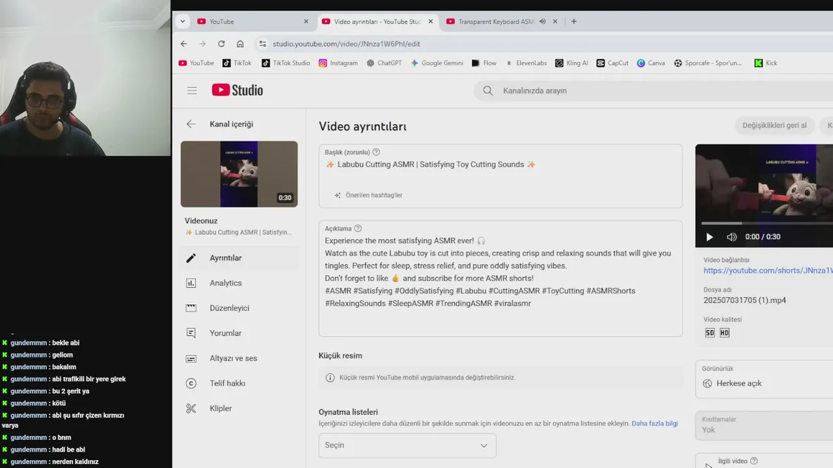Open Google Gemini bookmark
This screenshot has height=468, width=833.
[x=437, y=63]
